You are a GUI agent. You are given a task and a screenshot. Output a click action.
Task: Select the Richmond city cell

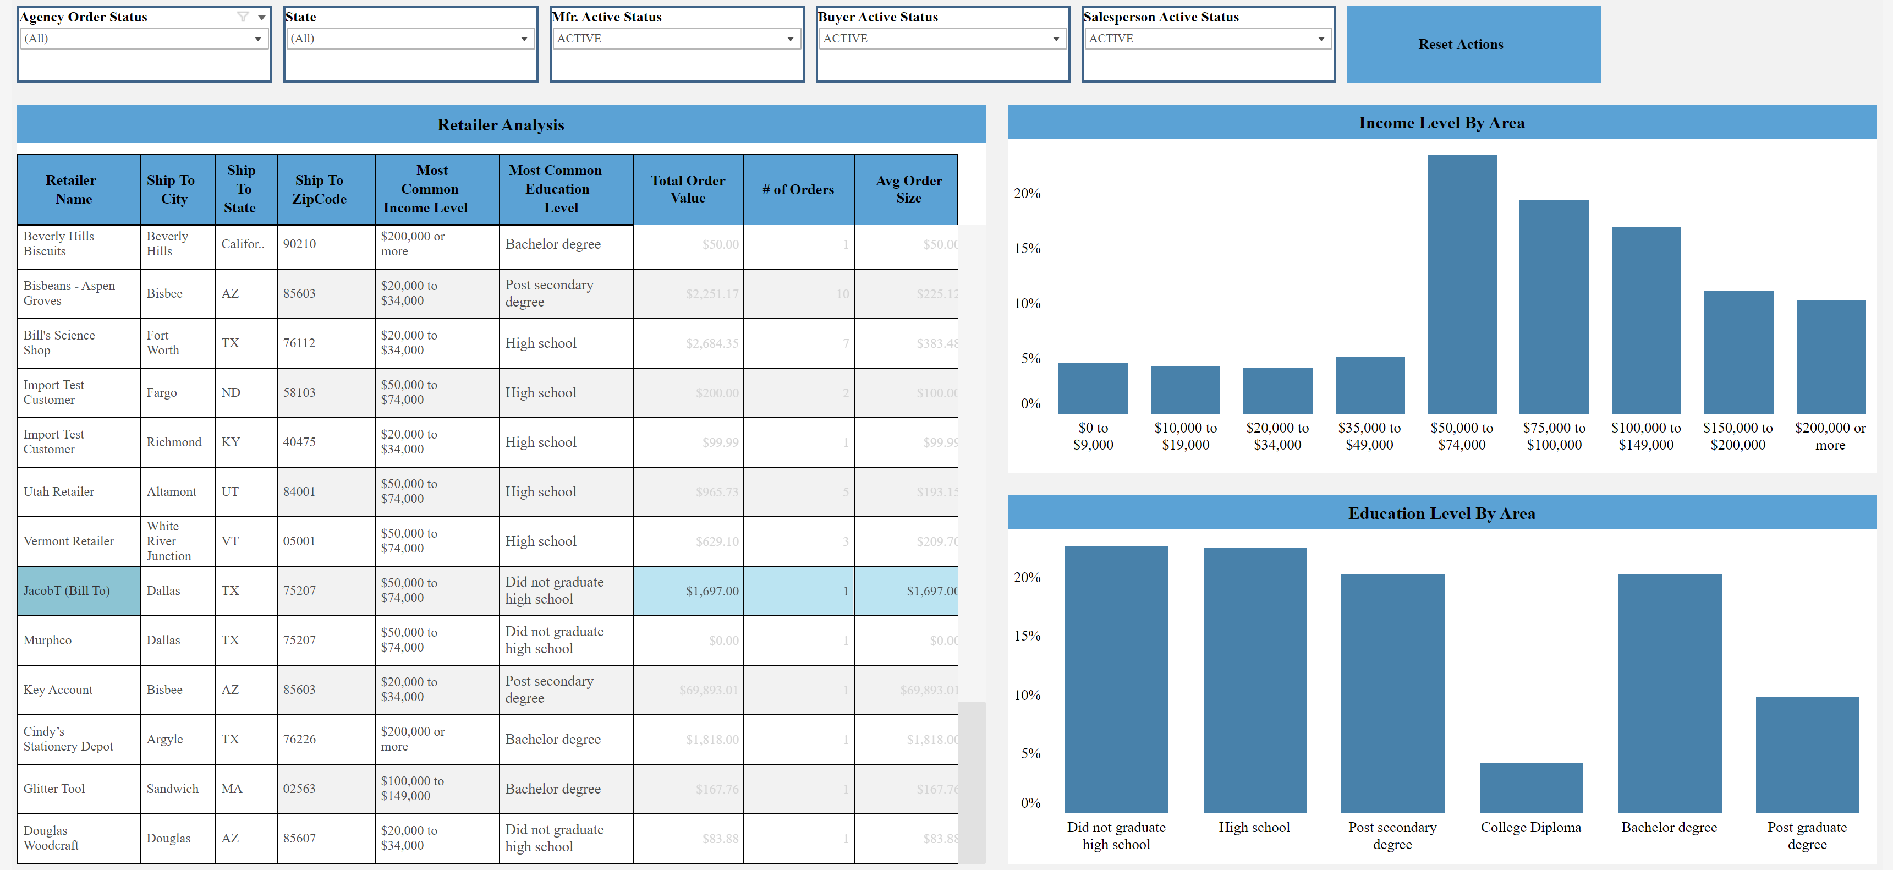click(x=178, y=442)
